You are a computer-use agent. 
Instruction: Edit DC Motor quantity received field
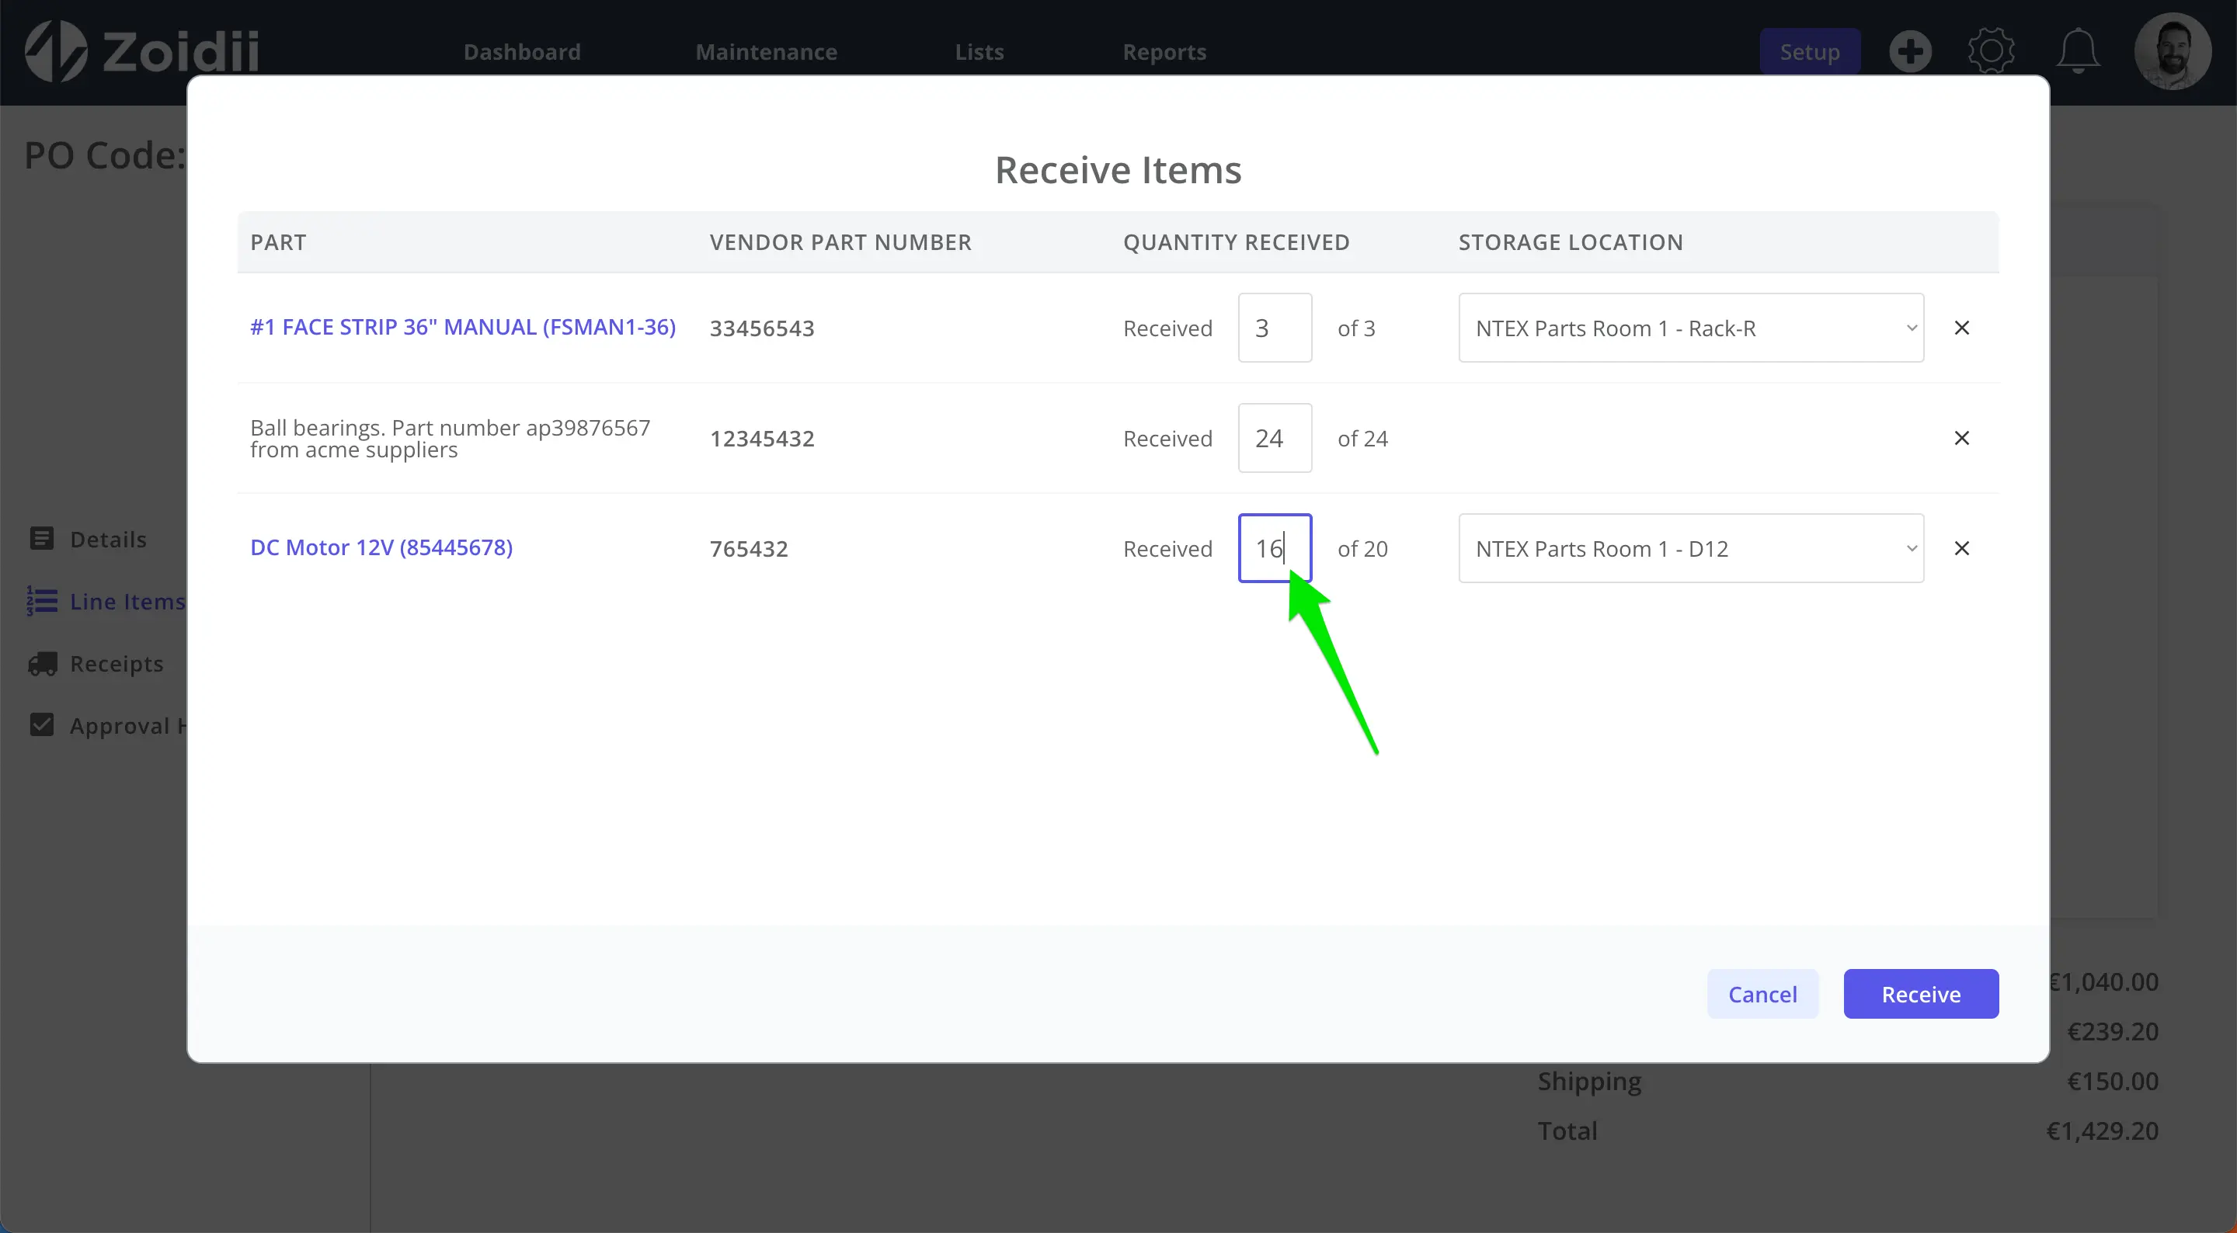pyautogui.click(x=1275, y=548)
